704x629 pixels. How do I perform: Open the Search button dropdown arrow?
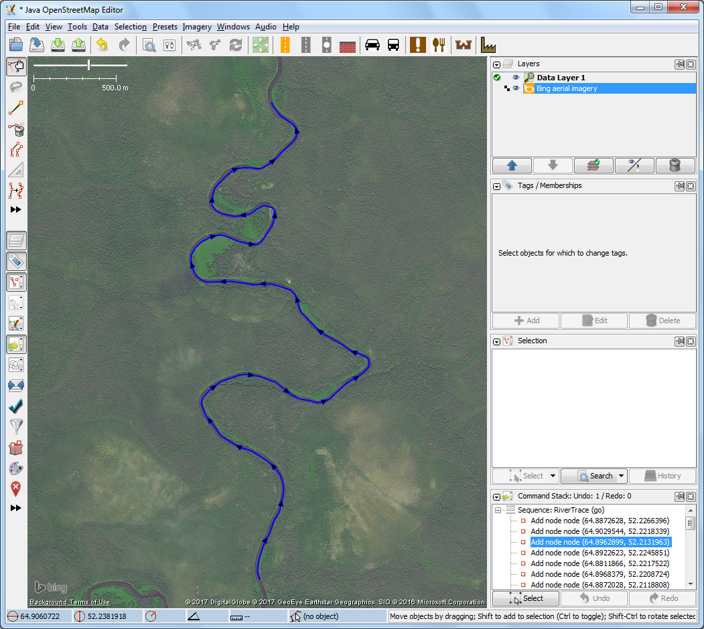(x=622, y=476)
